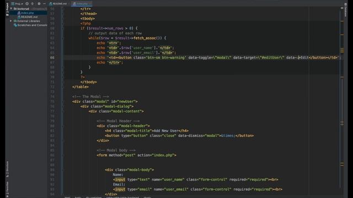Click the class="modal-content" div on line 77
The width and height of the screenshot is (353, 198).
[x=116, y=111]
